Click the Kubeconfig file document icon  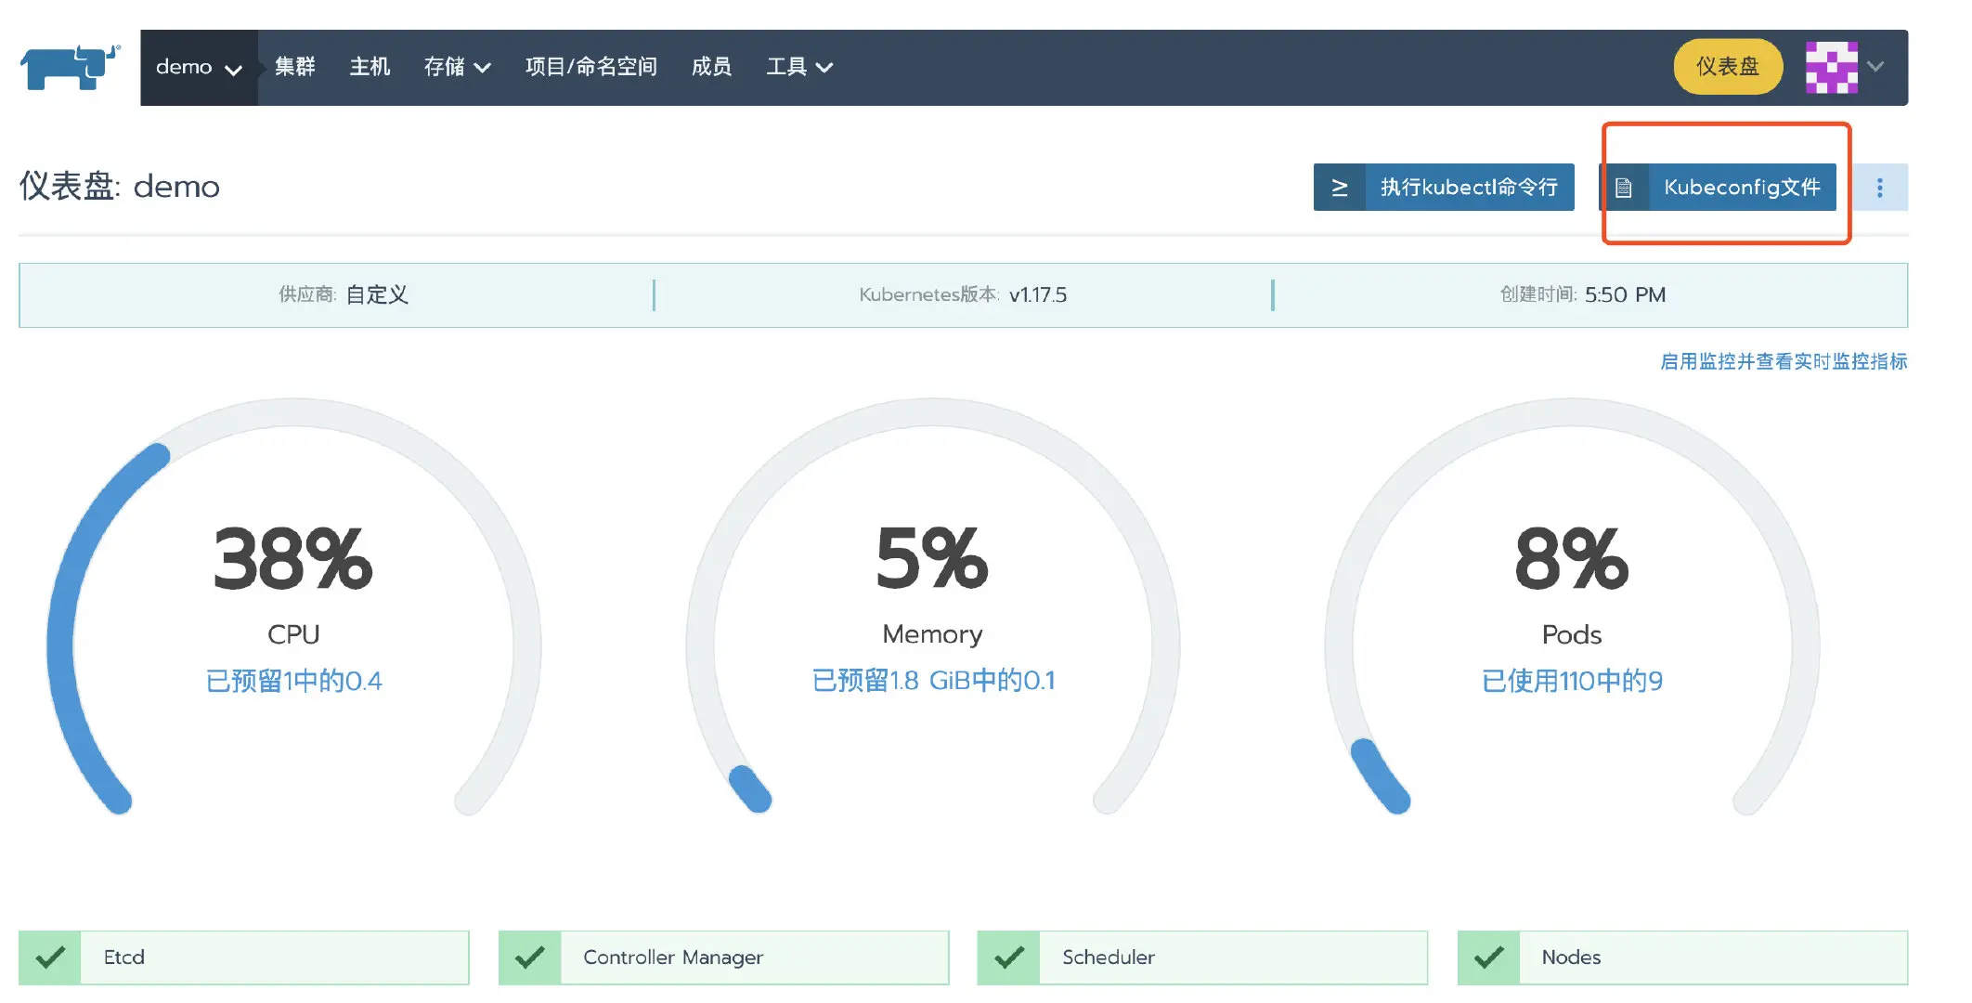pyautogui.click(x=1624, y=188)
